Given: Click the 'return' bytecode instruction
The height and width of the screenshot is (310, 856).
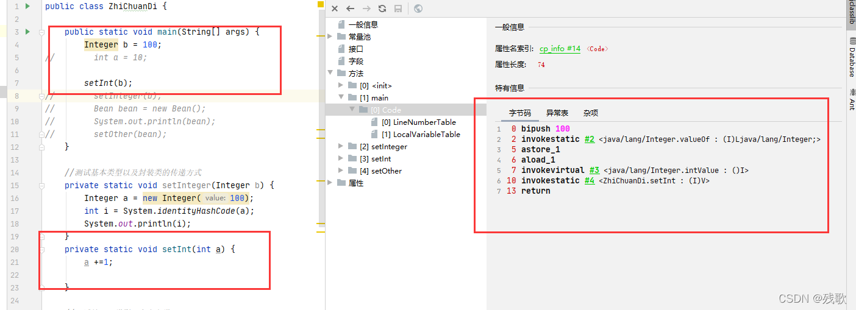Looking at the screenshot, I should (x=536, y=191).
